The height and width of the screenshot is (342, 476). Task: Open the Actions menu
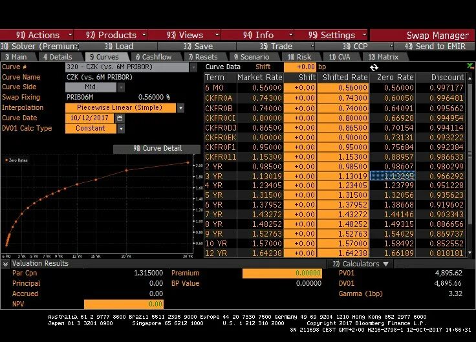(37, 35)
